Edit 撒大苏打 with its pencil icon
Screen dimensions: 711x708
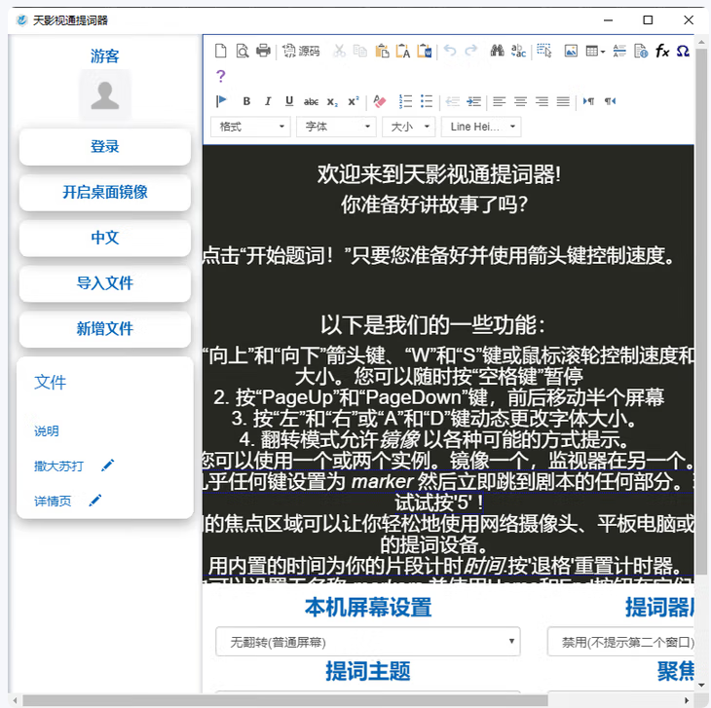pyautogui.click(x=107, y=466)
